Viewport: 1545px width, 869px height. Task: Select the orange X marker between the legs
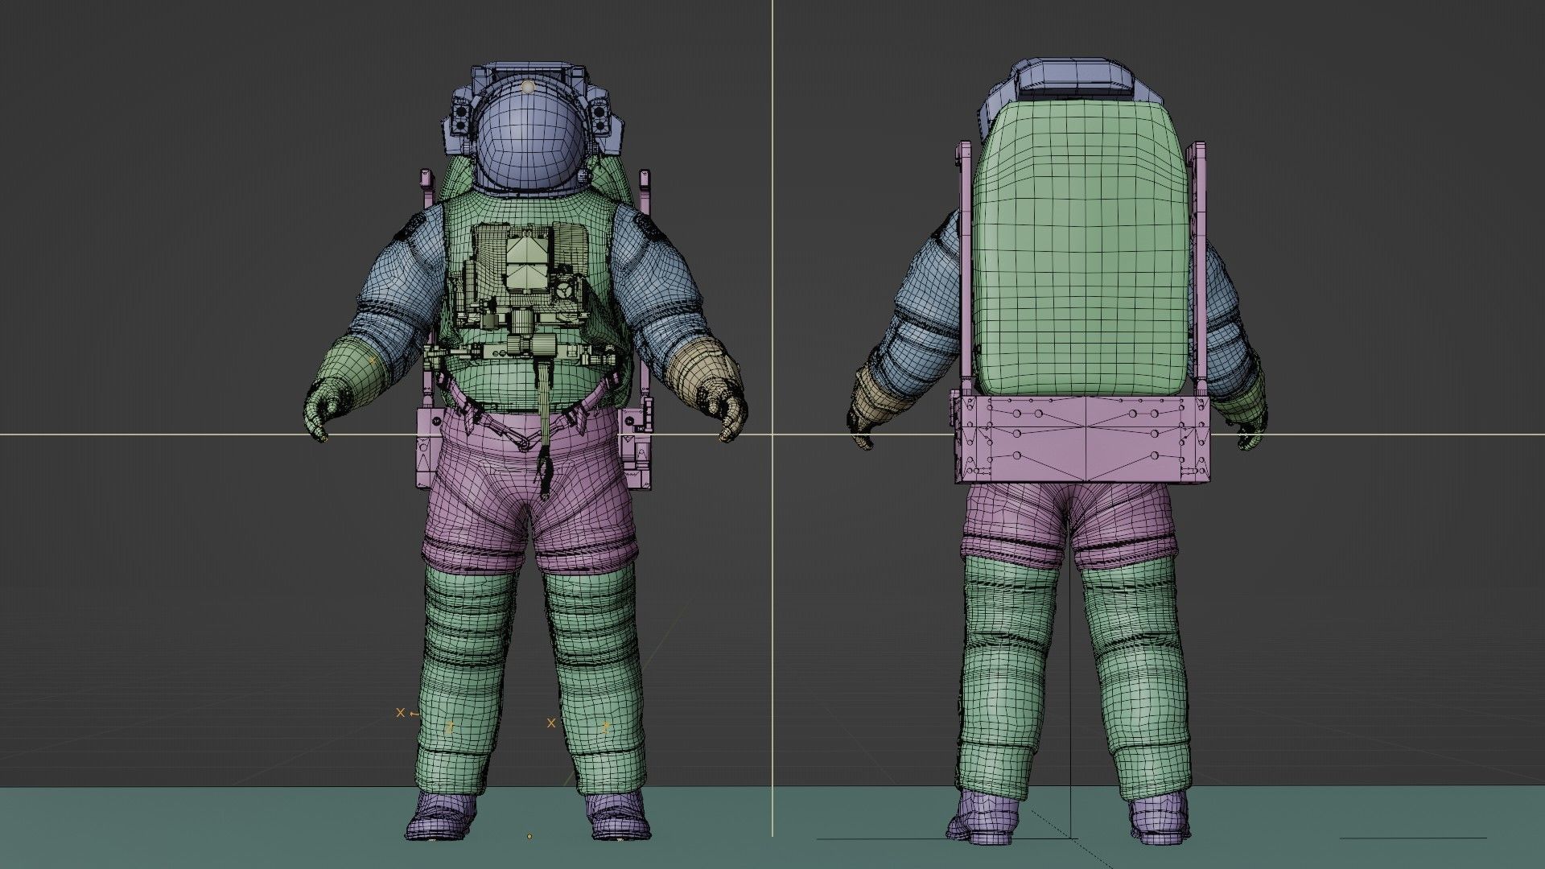pos(551,723)
